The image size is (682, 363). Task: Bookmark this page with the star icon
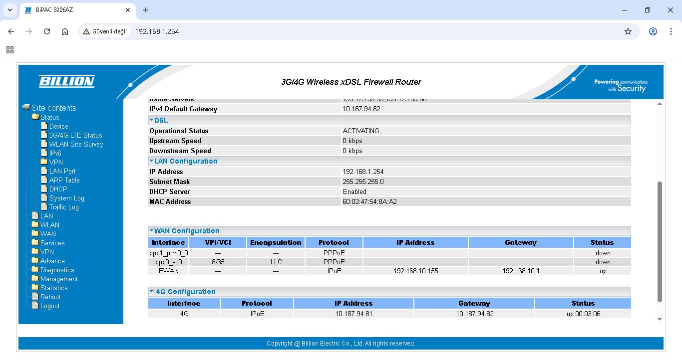point(628,31)
